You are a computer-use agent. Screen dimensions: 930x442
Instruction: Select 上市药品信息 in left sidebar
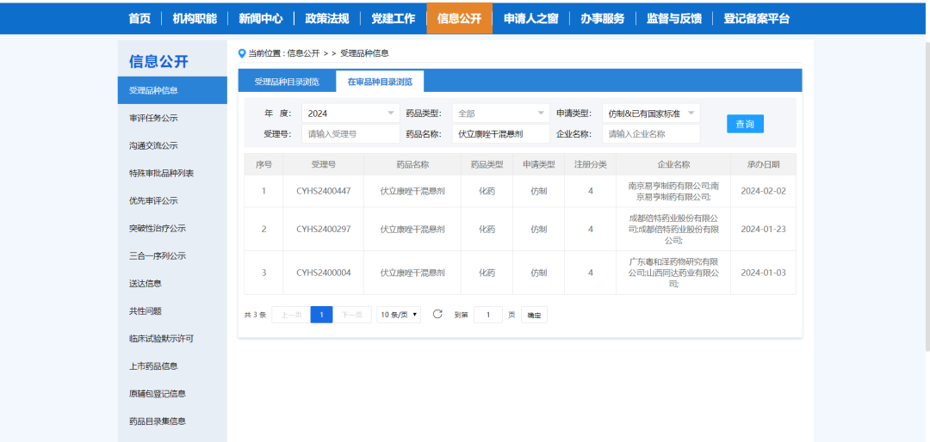(153, 365)
